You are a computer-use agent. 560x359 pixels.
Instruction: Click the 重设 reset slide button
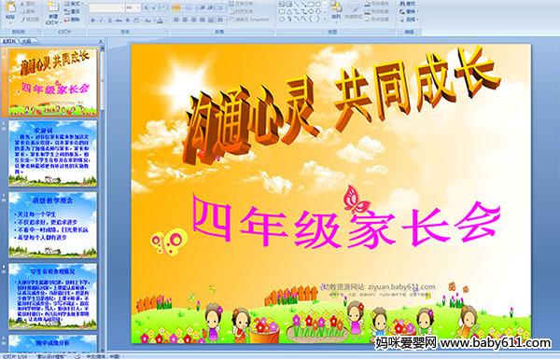click(72, 11)
